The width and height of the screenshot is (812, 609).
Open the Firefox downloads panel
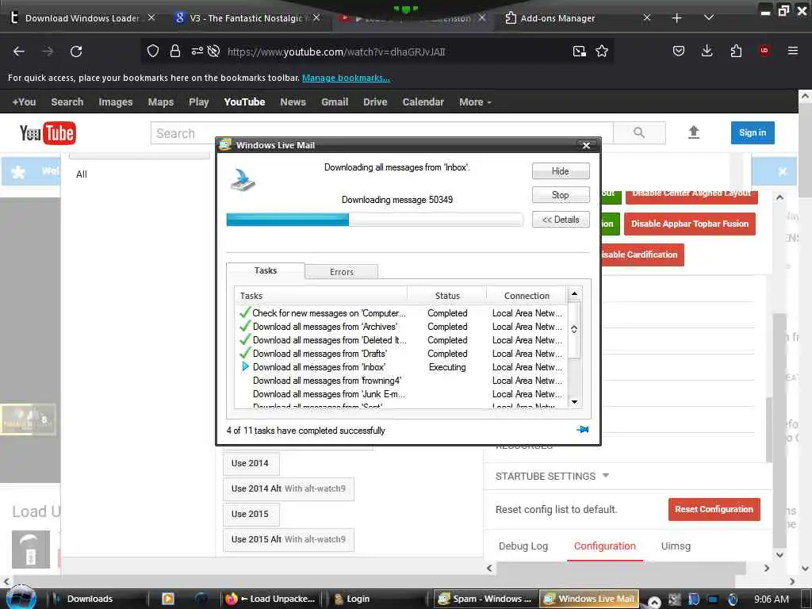point(707,51)
